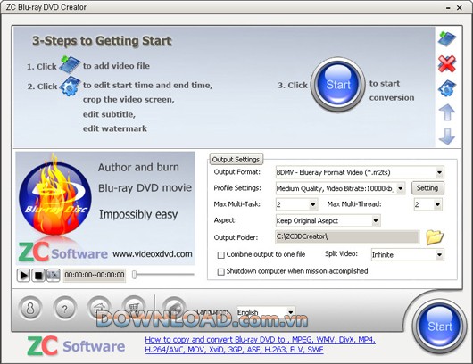The height and width of the screenshot is (364, 473).
Task: Enable Combine output to one file checkbox
Action: pos(220,255)
